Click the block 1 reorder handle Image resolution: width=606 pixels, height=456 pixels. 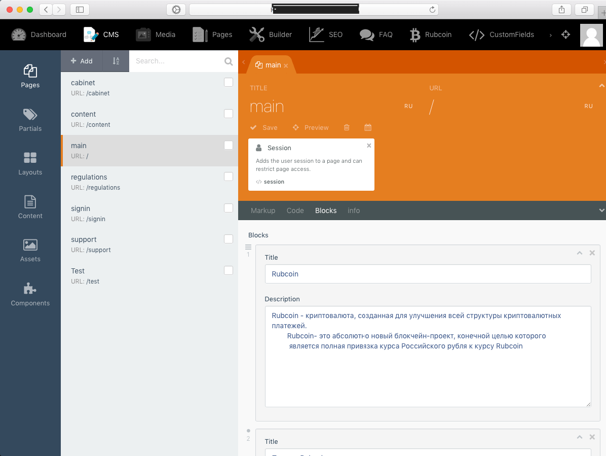(248, 247)
